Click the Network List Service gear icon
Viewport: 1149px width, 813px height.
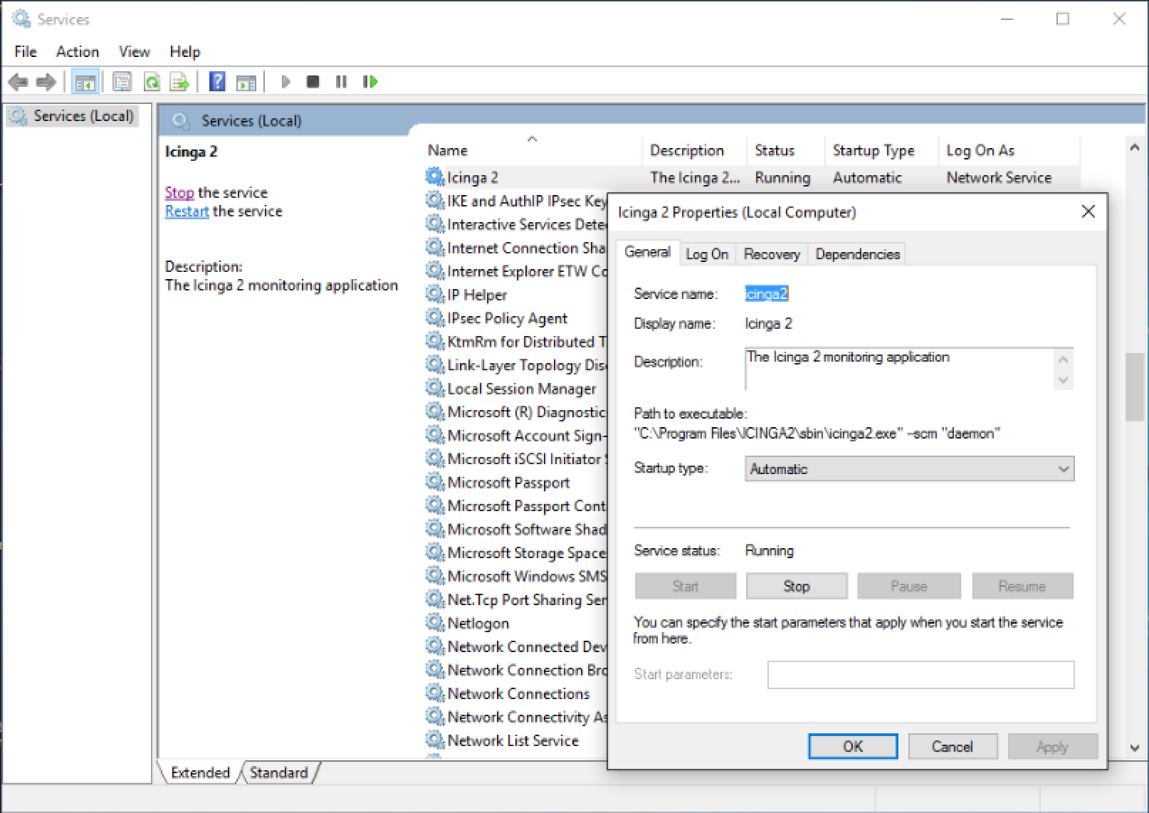pyautogui.click(x=435, y=740)
